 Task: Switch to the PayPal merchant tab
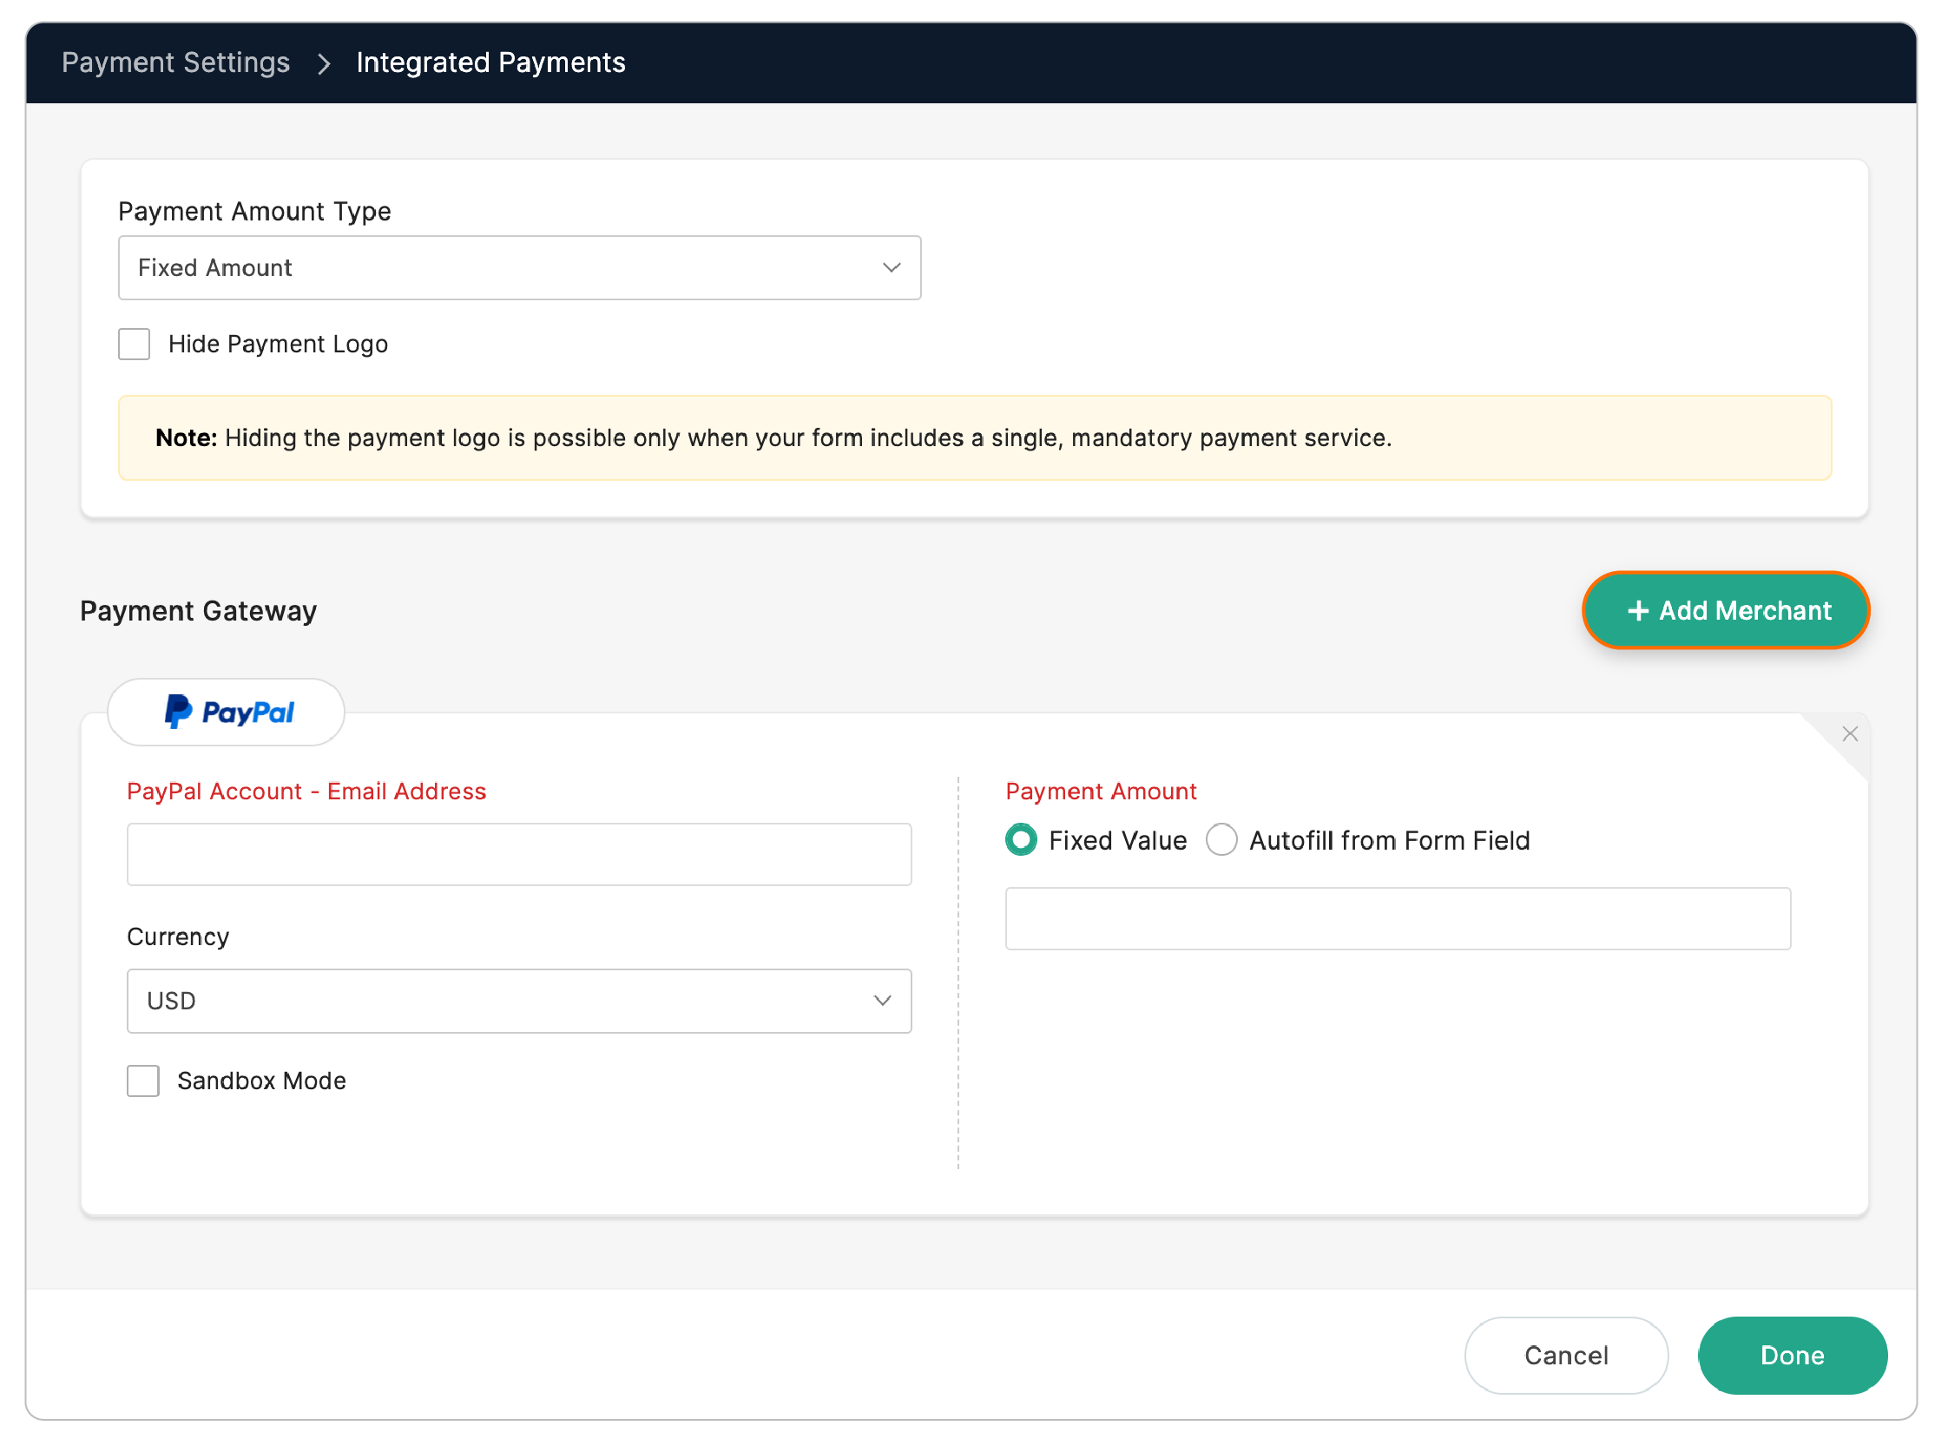[226, 712]
